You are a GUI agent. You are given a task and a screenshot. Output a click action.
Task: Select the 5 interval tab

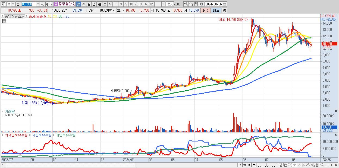click(126, 4)
